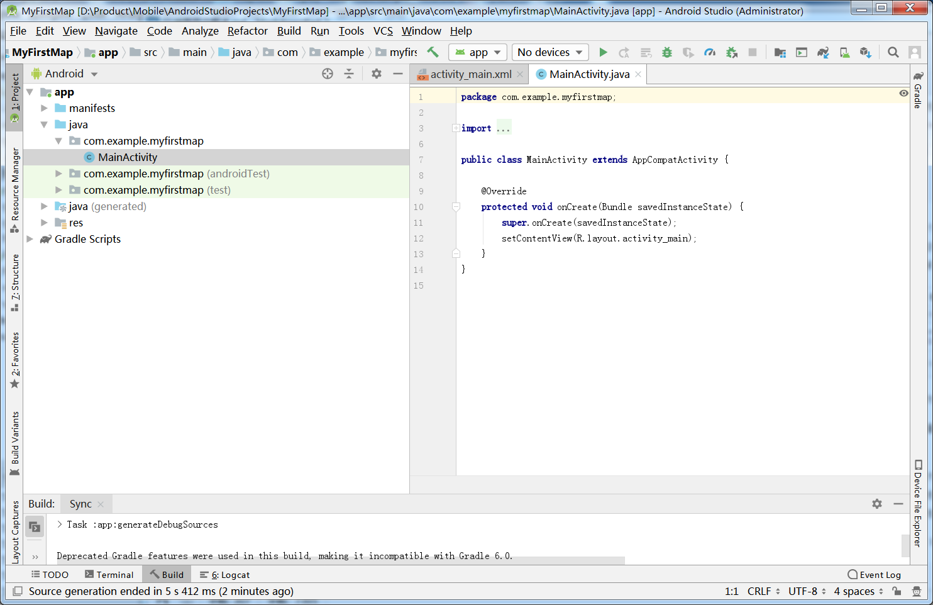Open the Android project view dropdown

tap(65, 74)
